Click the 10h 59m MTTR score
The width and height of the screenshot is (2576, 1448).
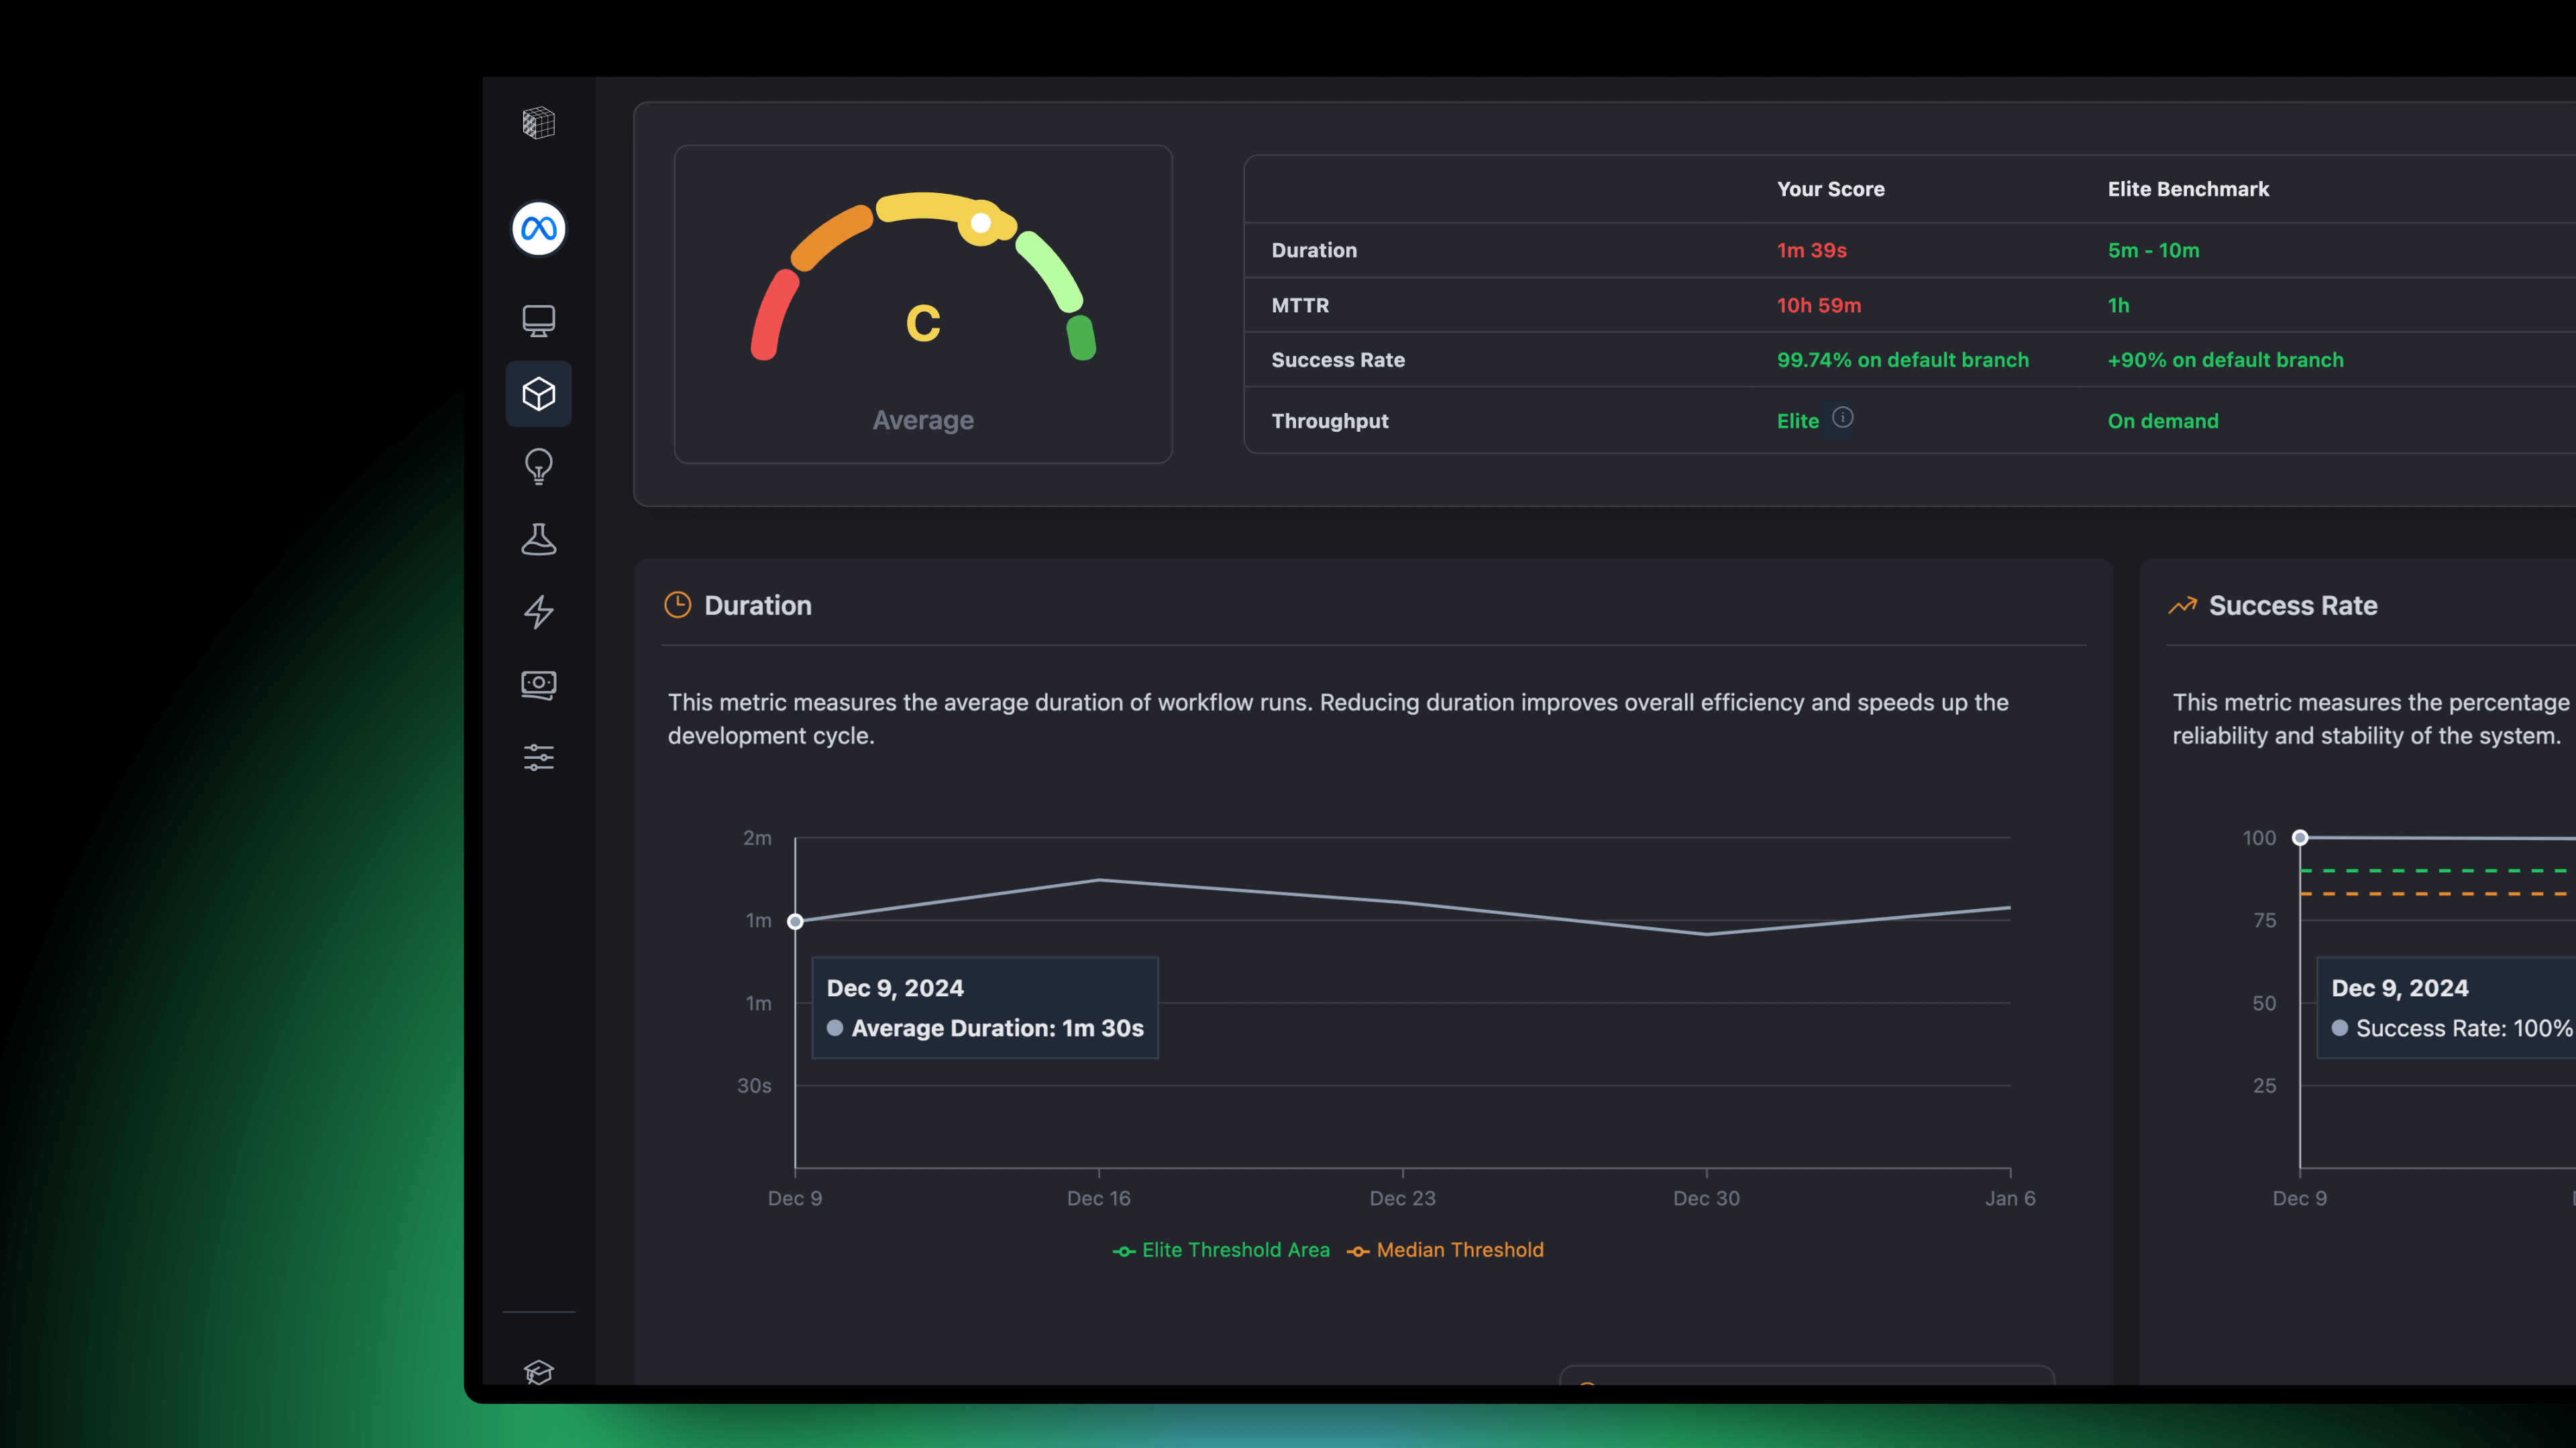click(x=1818, y=305)
